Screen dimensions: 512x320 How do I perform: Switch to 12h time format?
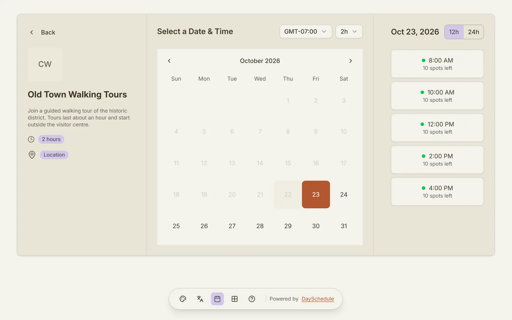coord(454,32)
